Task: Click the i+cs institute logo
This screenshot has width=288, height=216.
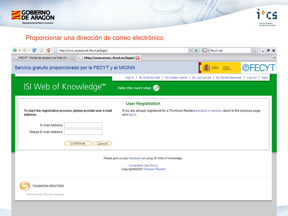Action: (267, 17)
